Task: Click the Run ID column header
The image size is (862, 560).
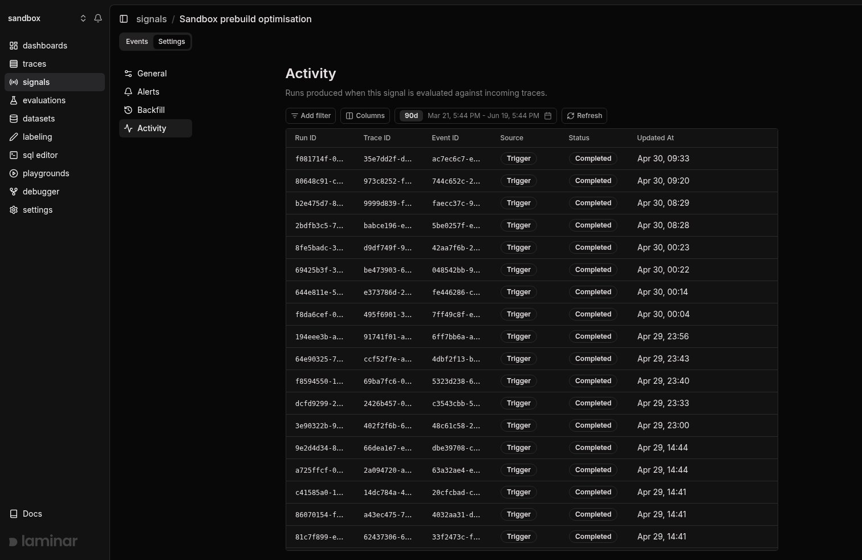Action: (306, 138)
